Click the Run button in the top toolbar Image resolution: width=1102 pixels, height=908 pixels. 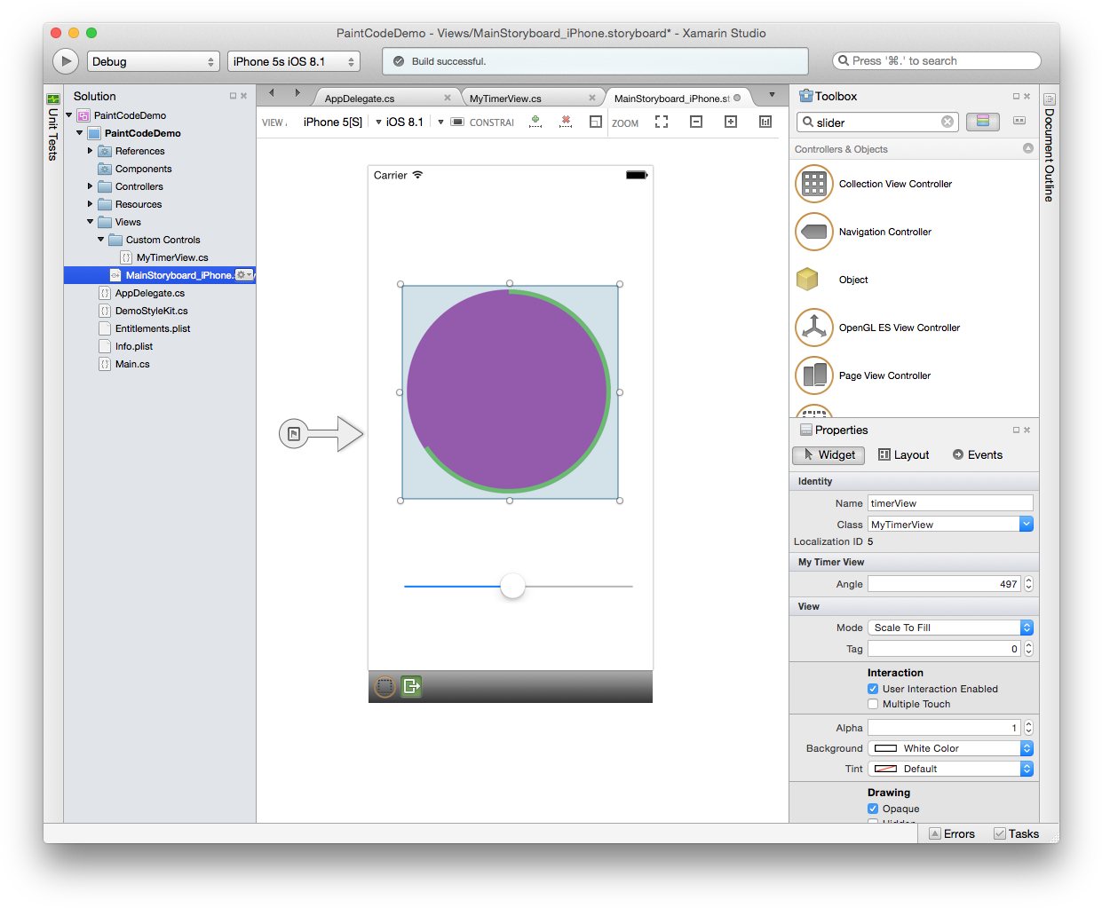point(65,60)
